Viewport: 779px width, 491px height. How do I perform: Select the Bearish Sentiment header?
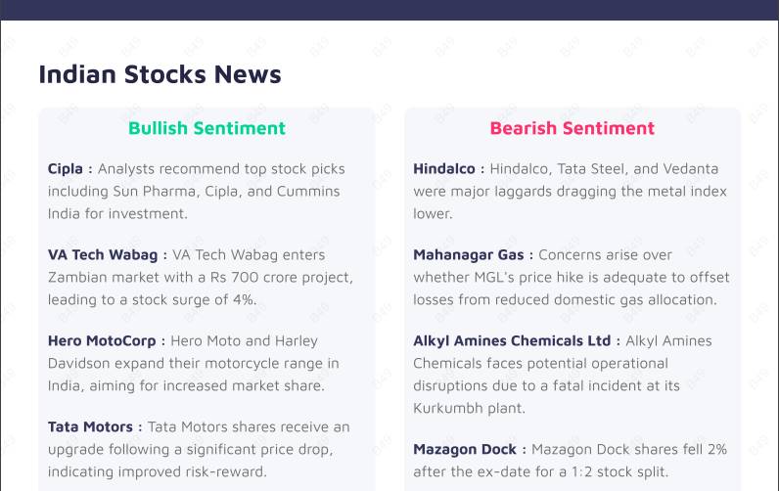click(x=572, y=128)
